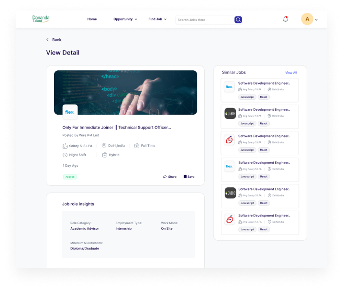Screen dimensions: 343x290
Task: Click the back arrow chevron
Action: (47, 40)
